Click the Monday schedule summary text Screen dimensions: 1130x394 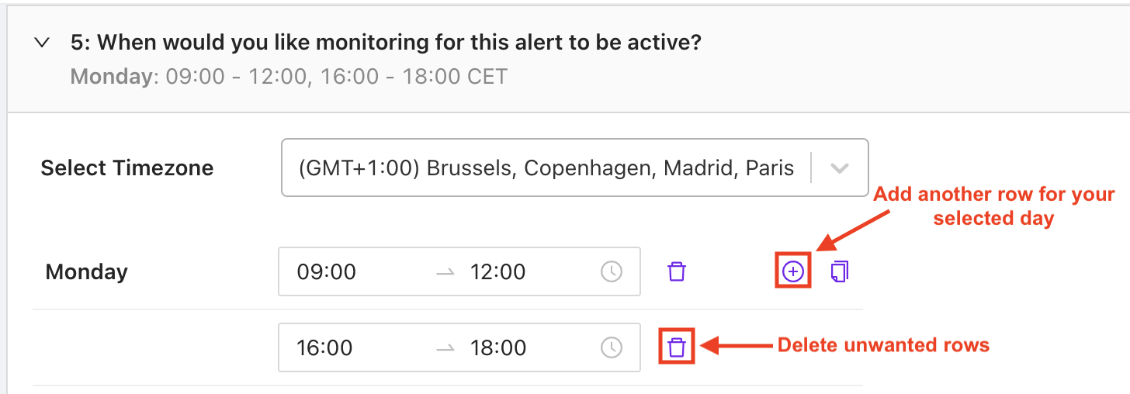(289, 78)
